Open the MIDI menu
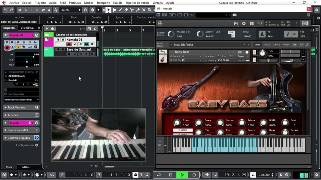Screen dimensions: 321x180 (x=63, y=3)
